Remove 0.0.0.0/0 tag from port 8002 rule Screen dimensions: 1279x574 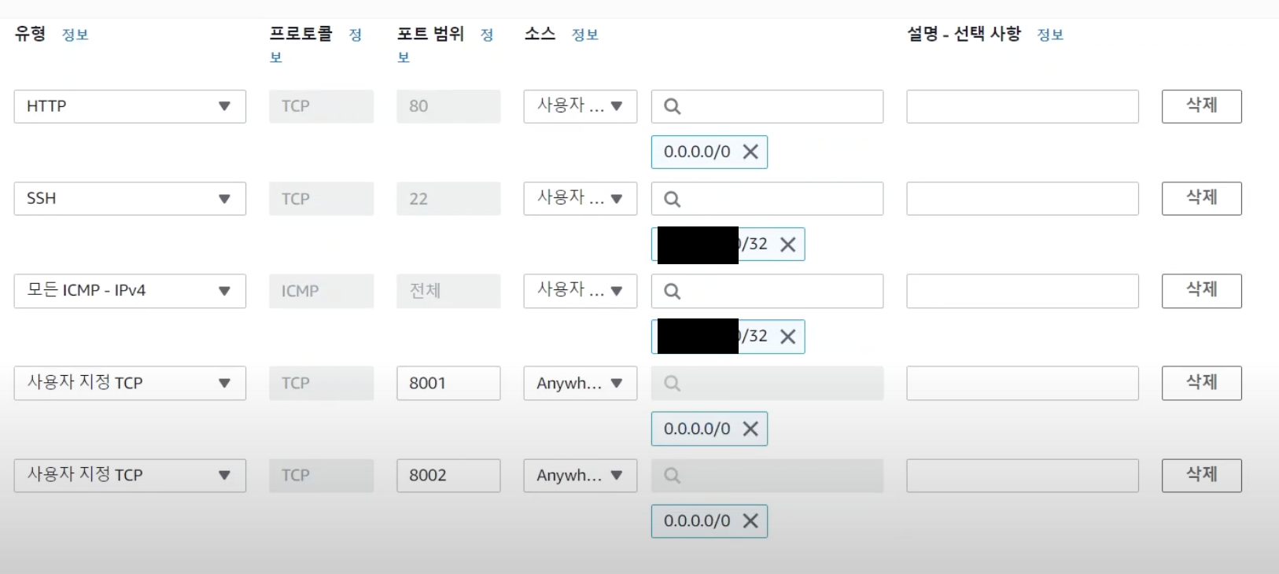pyautogui.click(x=750, y=521)
